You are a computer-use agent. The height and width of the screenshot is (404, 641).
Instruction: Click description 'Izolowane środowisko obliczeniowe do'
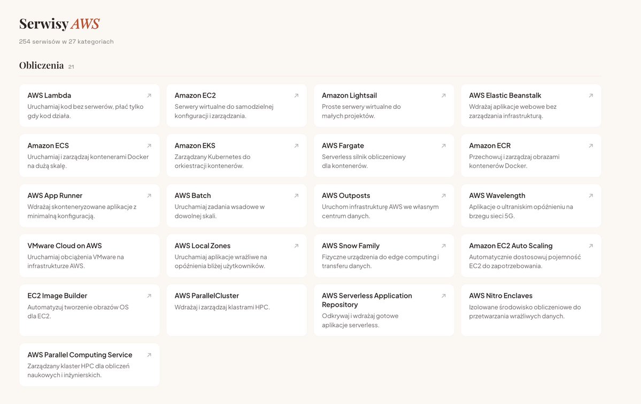525,307
